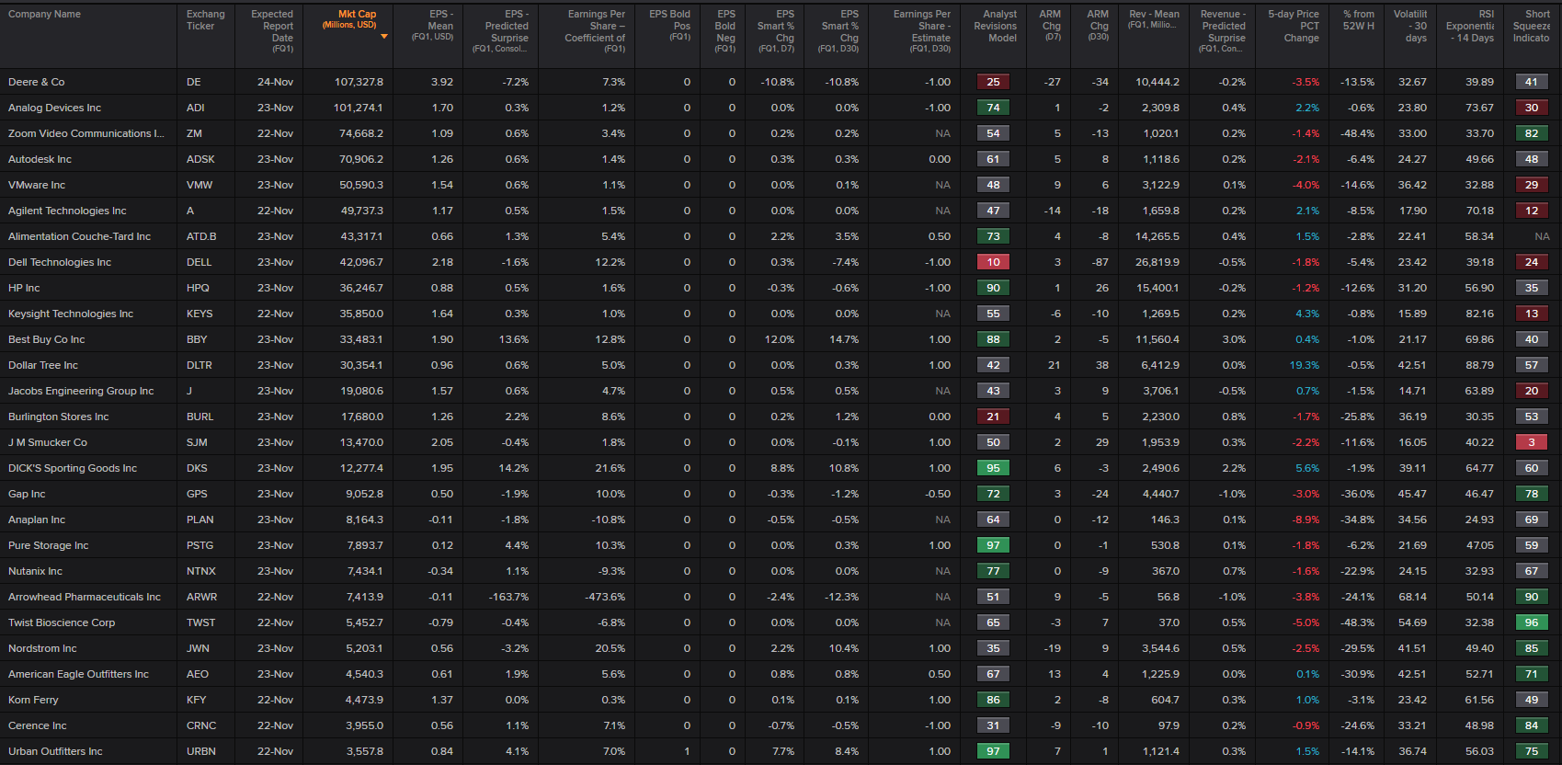Click the Exchange Ticker column header
The height and width of the screenshot is (765, 1562).
[205, 20]
